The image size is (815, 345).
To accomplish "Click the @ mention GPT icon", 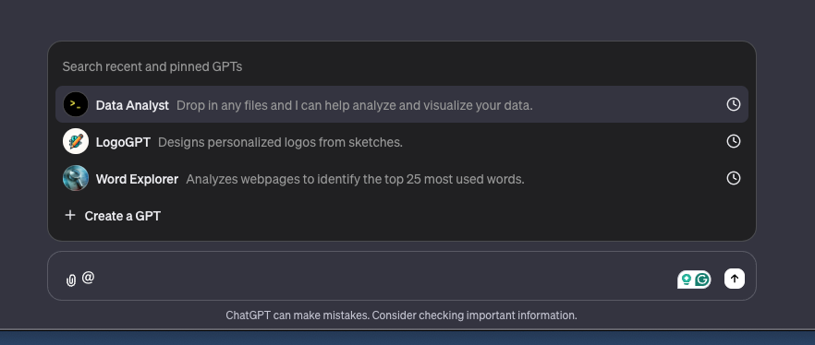I will (x=89, y=278).
